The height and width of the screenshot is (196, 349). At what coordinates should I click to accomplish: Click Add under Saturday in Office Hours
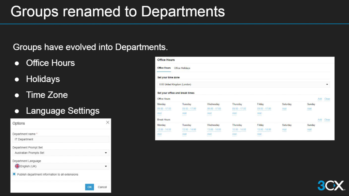coord(284,109)
